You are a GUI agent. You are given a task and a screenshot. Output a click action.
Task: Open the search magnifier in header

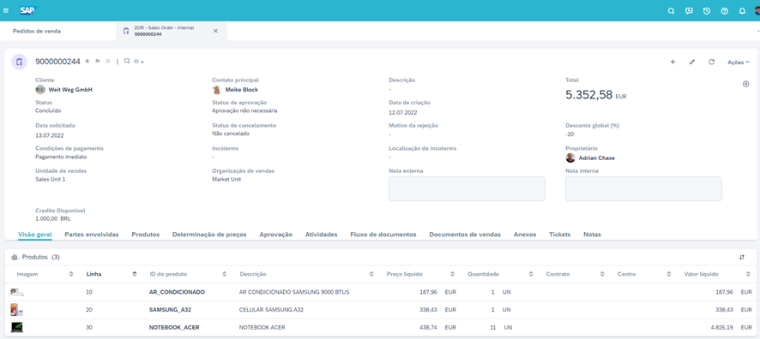click(x=672, y=11)
